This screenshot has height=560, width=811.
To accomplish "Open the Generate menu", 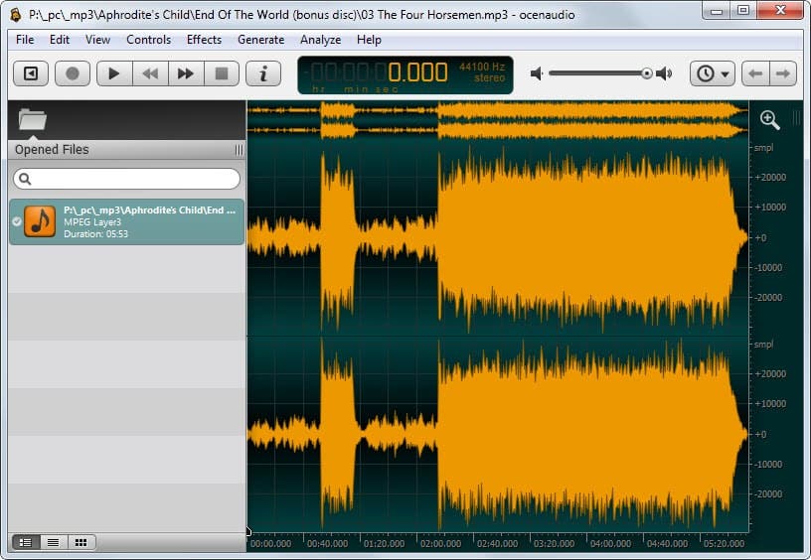I will coord(260,40).
